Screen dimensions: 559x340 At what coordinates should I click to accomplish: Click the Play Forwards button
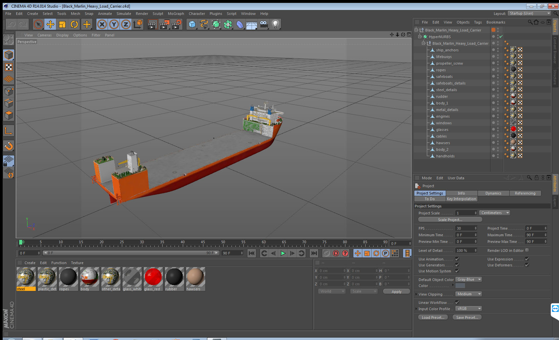tap(283, 253)
